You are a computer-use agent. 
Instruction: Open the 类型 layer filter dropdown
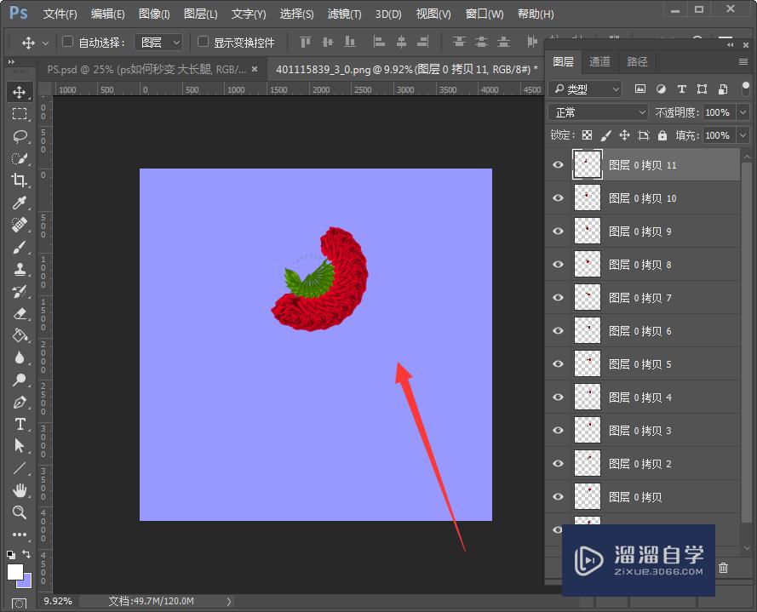coord(585,89)
